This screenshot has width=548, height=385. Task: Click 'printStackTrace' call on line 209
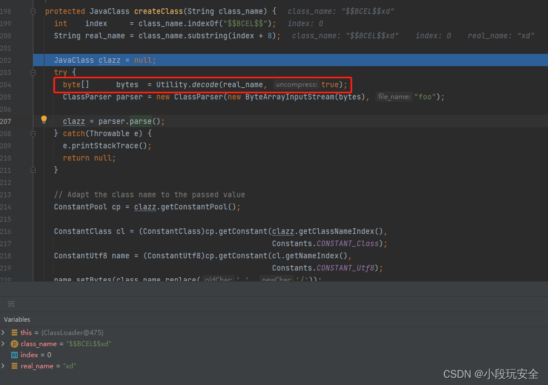click(x=105, y=146)
